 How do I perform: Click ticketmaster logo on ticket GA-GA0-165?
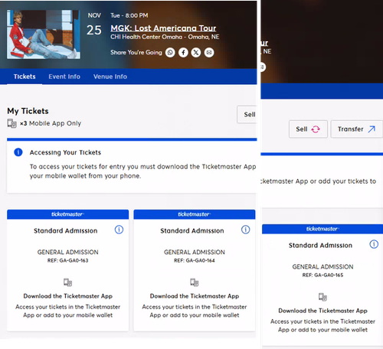tap(322, 229)
